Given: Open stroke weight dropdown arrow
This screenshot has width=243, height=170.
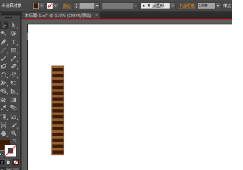Looking at the screenshot, I should coord(97,6).
